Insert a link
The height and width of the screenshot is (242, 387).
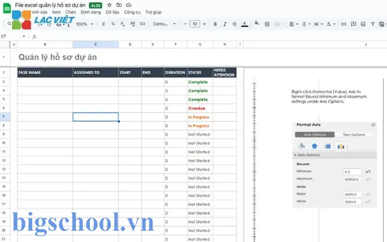pyautogui.click(x=344, y=24)
